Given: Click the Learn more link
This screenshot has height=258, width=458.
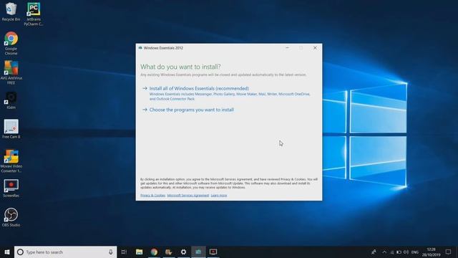Looking at the screenshot, I should click(x=219, y=196).
